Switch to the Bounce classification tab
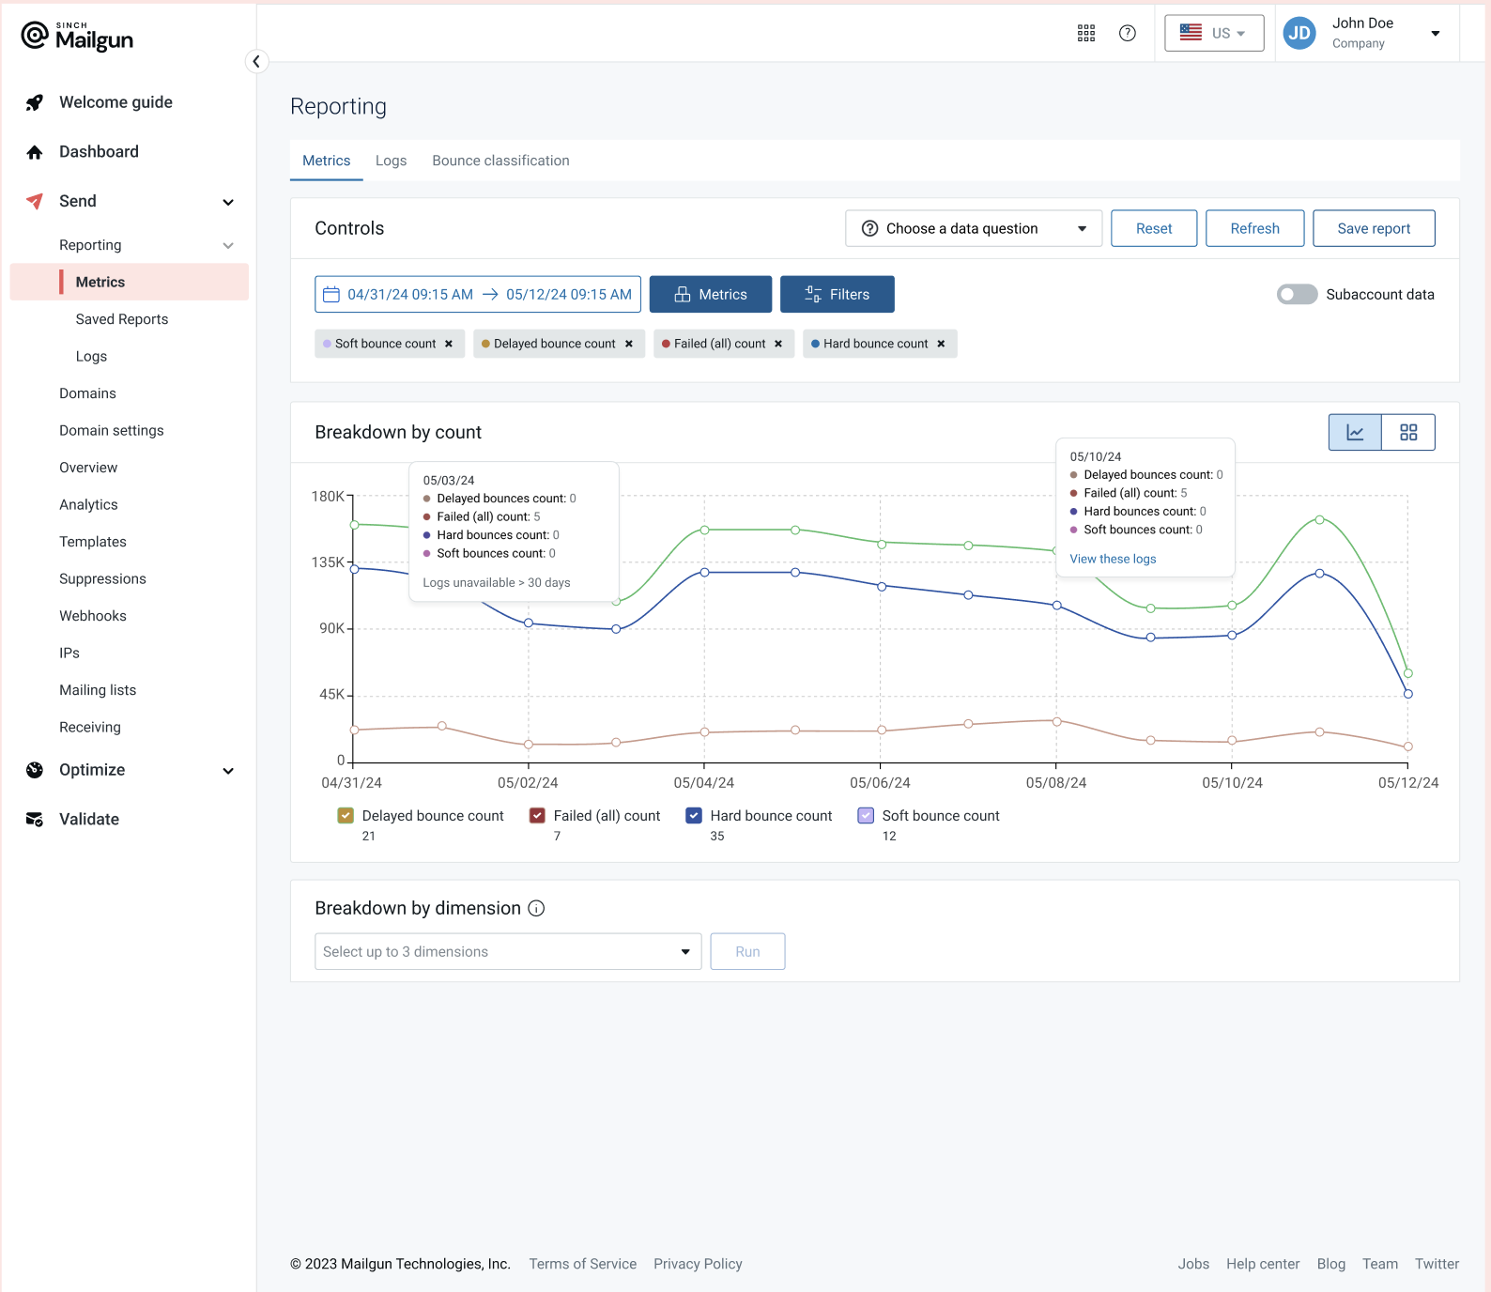This screenshot has width=1491, height=1292. point(500,161)
